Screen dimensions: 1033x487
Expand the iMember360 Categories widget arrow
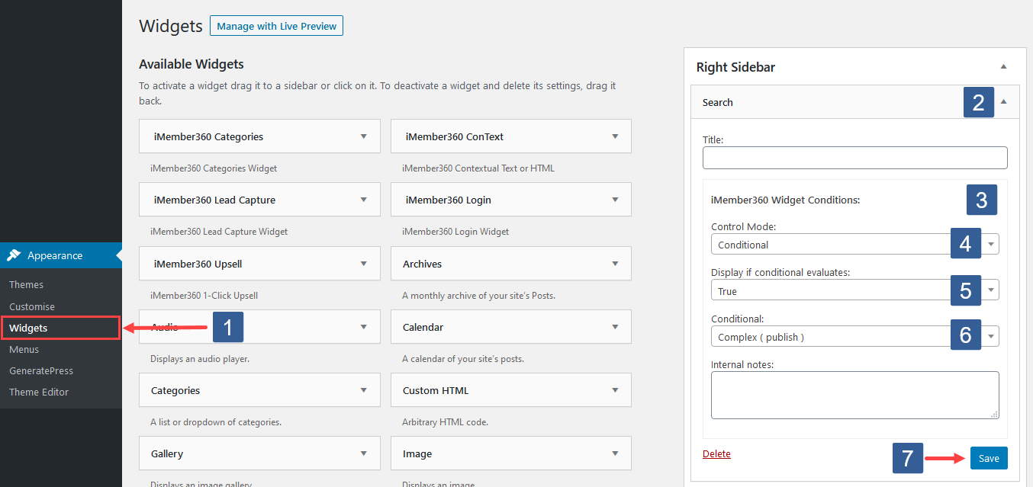tap(364, 136)
